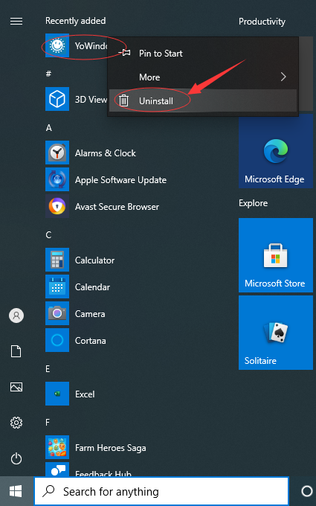Click the 'Camera' label text
The width and height of the screenshot is (316, 506).
90,314
